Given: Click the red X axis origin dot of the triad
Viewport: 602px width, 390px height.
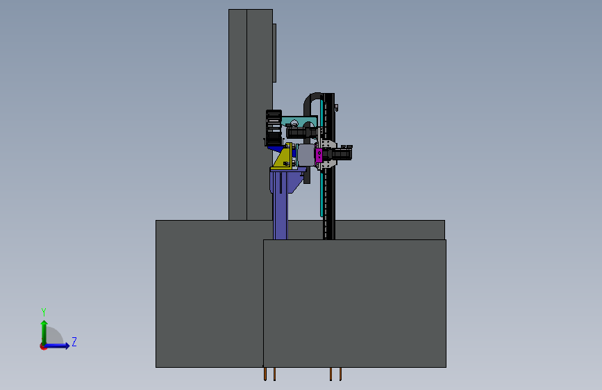Looking at the screenshot, I should pos(43,346).
